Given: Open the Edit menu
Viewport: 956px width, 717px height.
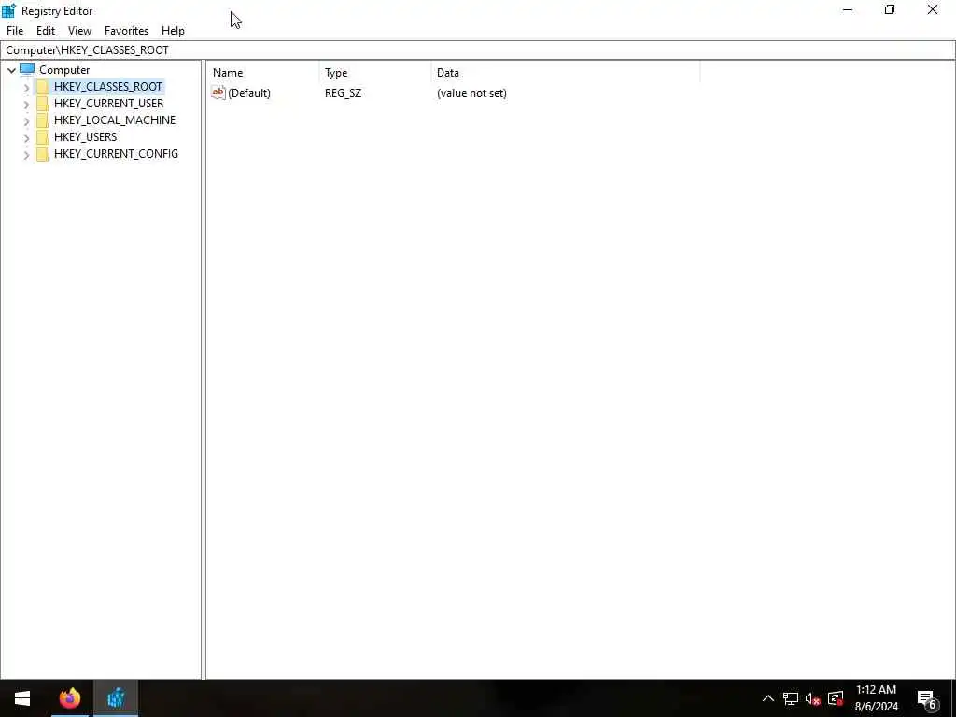Looking at the screenshot, I should tap(46, 31).
